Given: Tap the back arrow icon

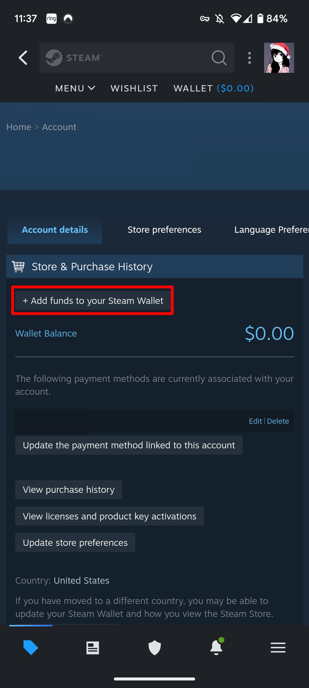Looking at the screenshot, I should pyautogui.click(x=23, y=58).
